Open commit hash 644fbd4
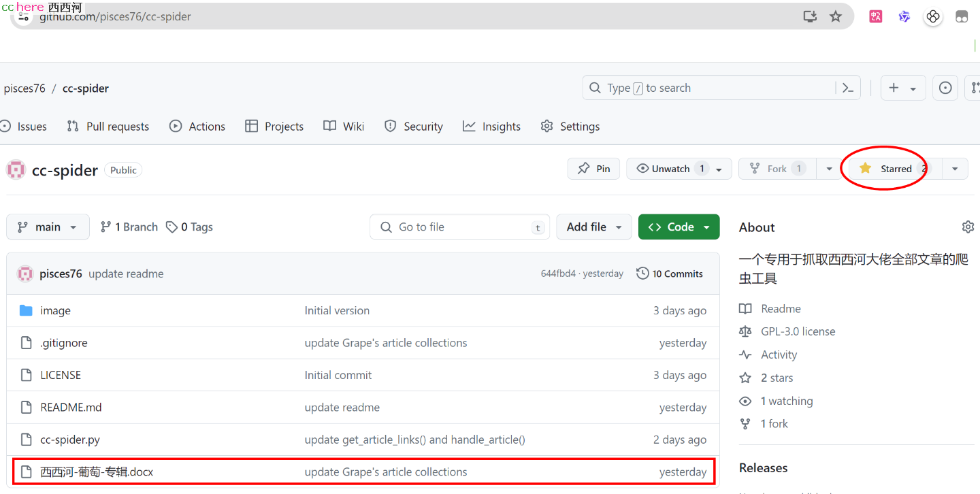 558,274
